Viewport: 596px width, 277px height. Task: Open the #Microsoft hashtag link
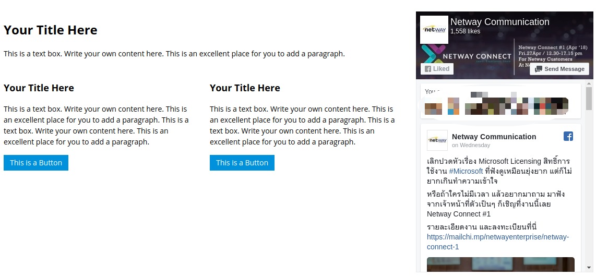pyautogui.click(x=466, y=171)
